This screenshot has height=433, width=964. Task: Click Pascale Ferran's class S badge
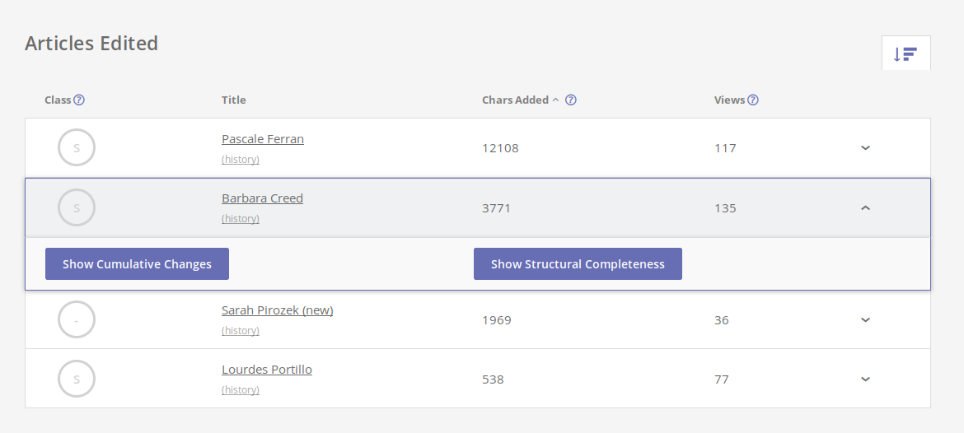point(77,147)
